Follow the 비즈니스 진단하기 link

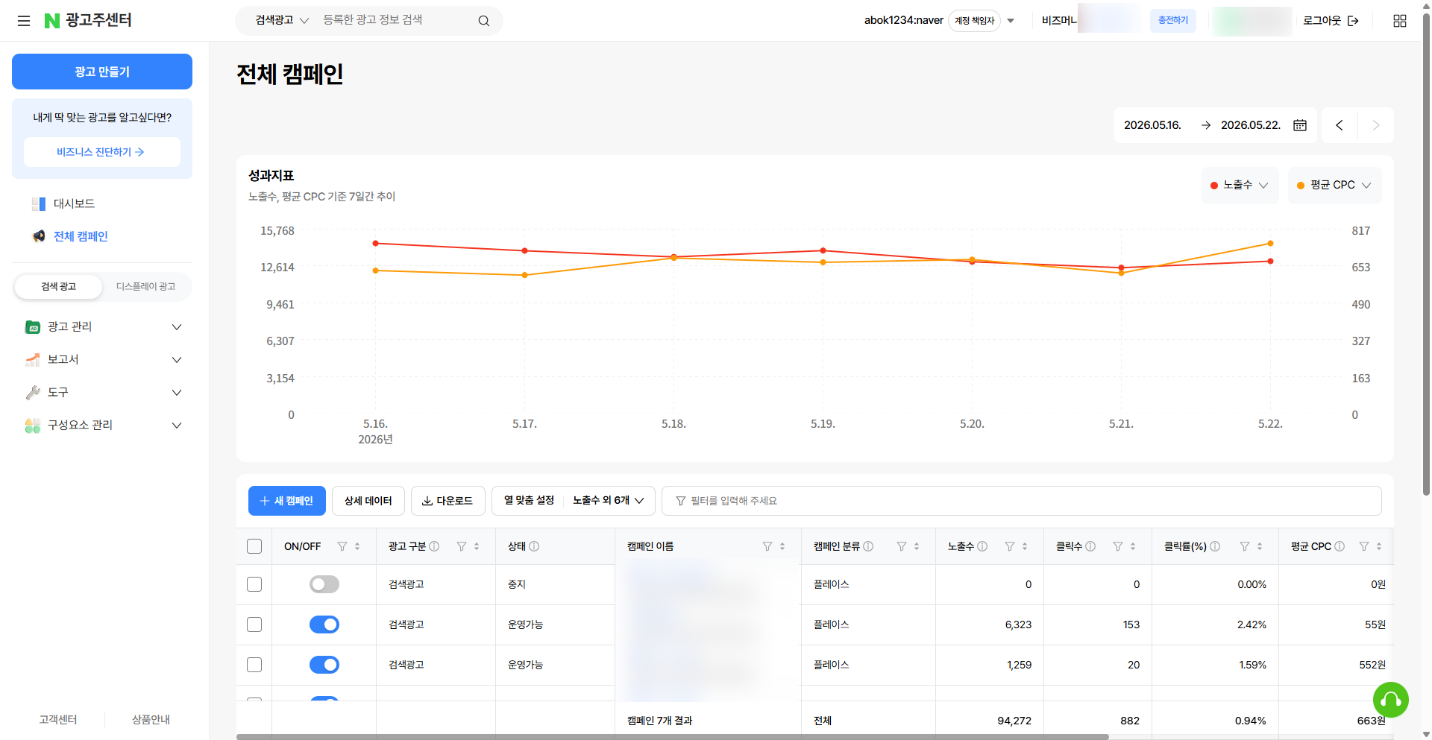pyautogui.click(x=102, y=152)
